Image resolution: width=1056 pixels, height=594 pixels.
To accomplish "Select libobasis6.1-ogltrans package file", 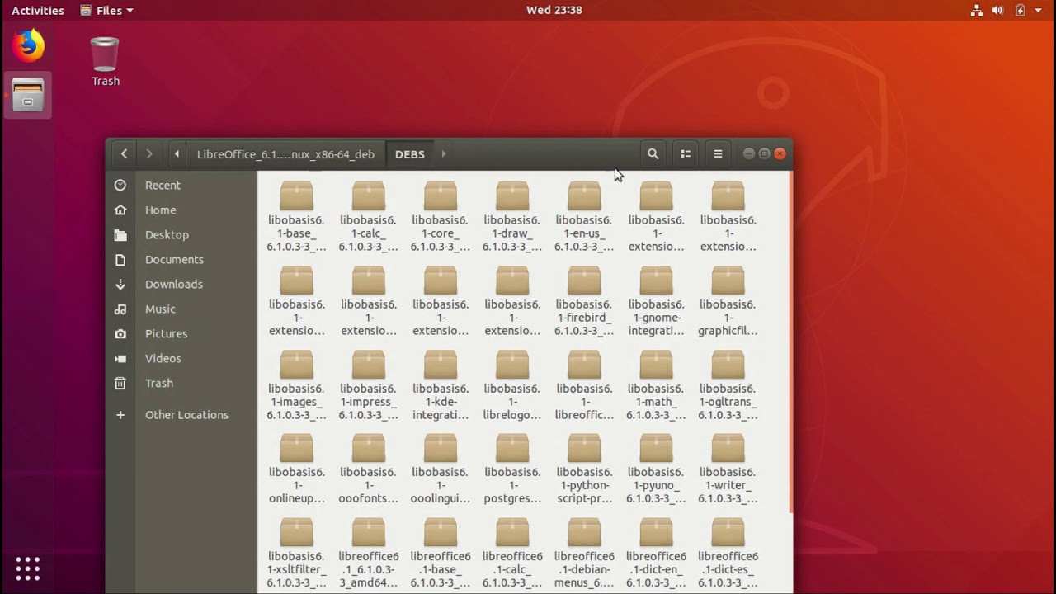I will point(728,385).
